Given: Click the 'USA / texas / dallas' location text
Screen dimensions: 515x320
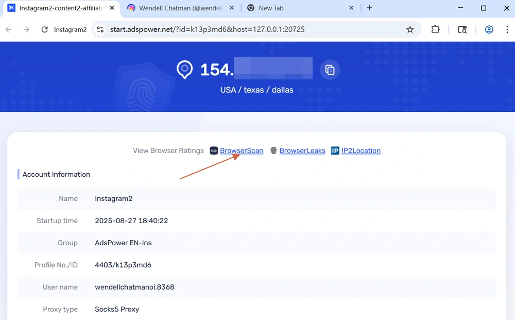Looking at the screenshot, I should pyautogui.click(x=257, y=90).
